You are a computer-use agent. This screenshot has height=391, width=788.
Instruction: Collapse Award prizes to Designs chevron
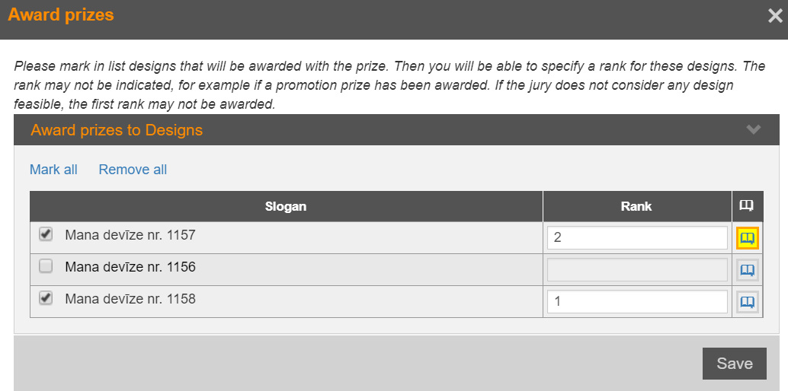(754, 130)
